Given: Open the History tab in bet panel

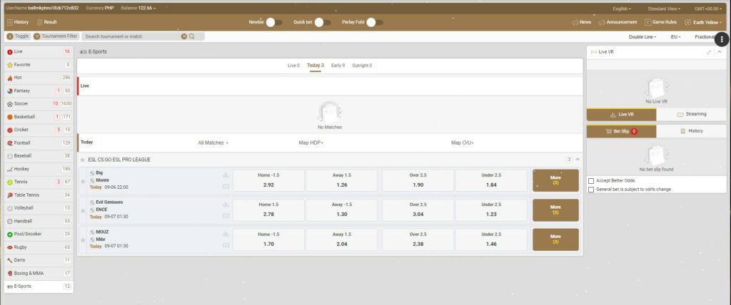Looking at the screenshot, I should tap(691, 131).
